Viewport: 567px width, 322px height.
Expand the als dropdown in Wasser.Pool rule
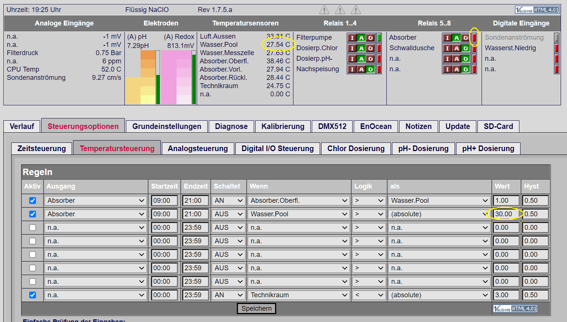440,214
